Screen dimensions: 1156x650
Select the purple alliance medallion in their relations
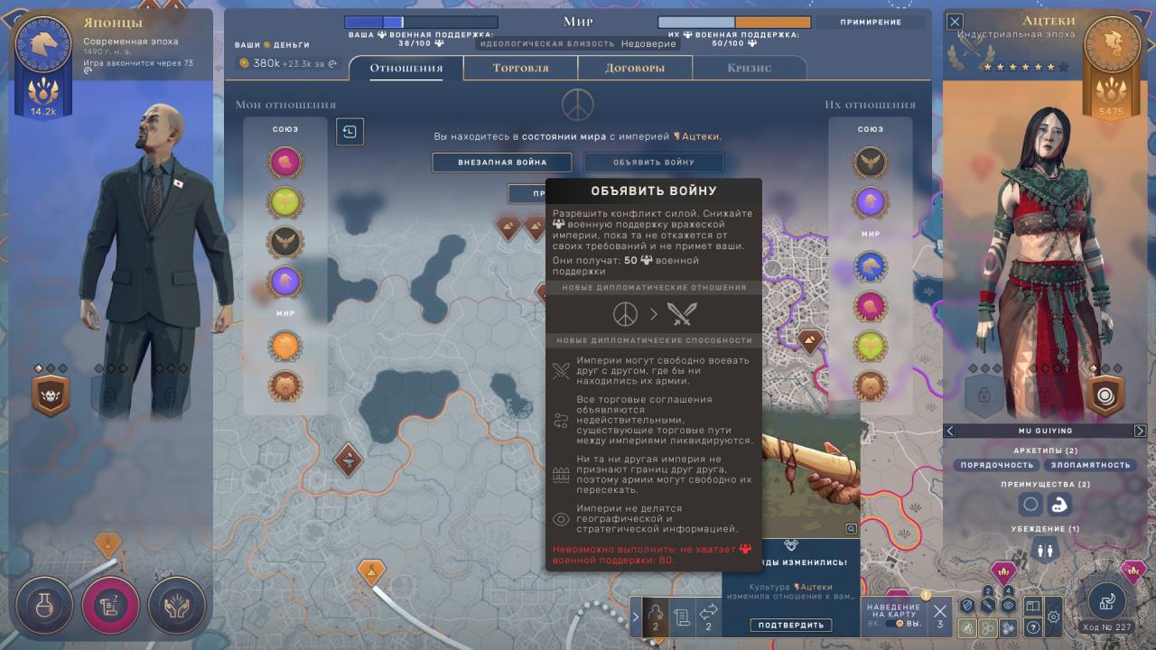click(871, 203)
